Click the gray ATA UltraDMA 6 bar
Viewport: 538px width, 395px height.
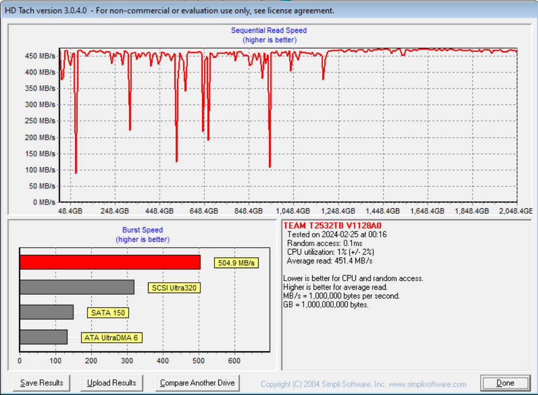(x=43, y=337)
